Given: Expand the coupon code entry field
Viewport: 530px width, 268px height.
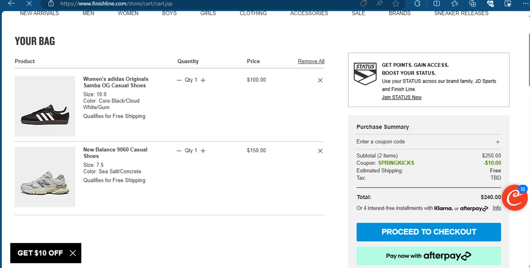Looking at the screenshot, I should tap(497, 142).
